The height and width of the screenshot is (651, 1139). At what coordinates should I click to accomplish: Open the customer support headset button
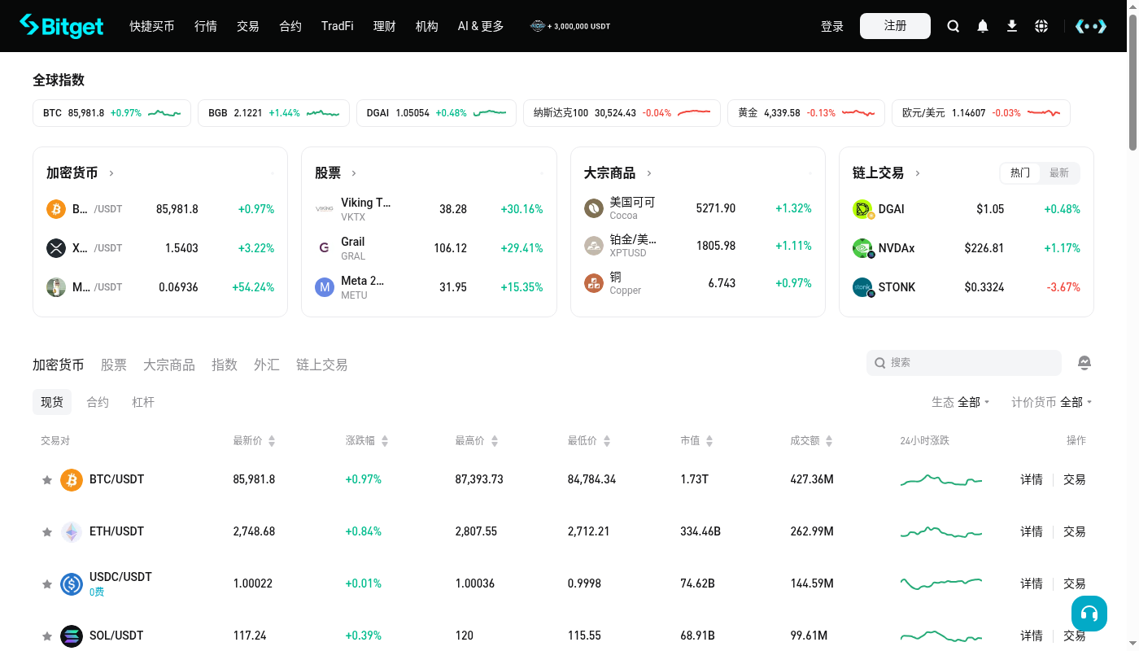tap(1089, 614)
